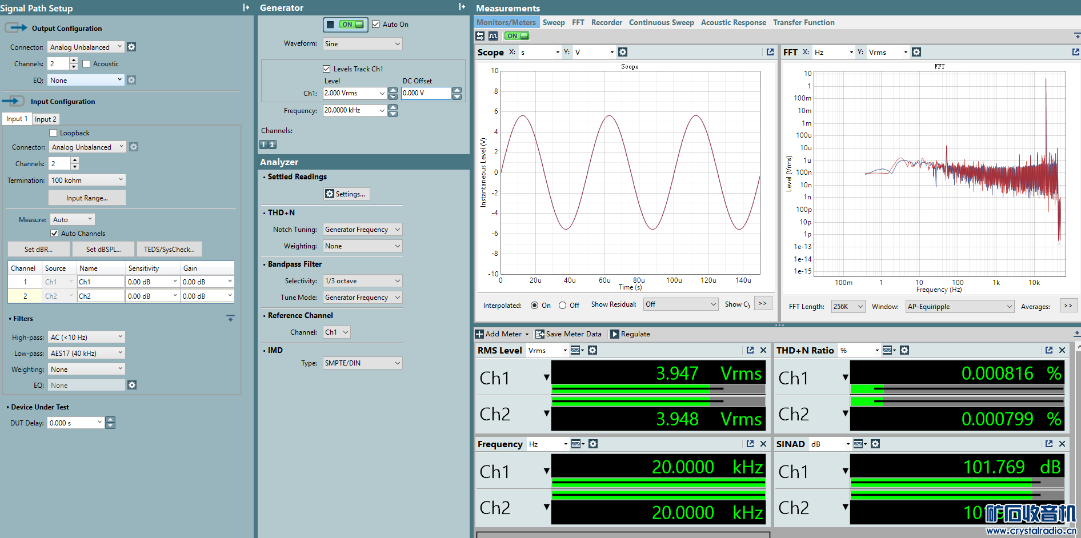Open the Waveform dropdown
This screenshot has width=1081, height=538.
pos(362,44)
